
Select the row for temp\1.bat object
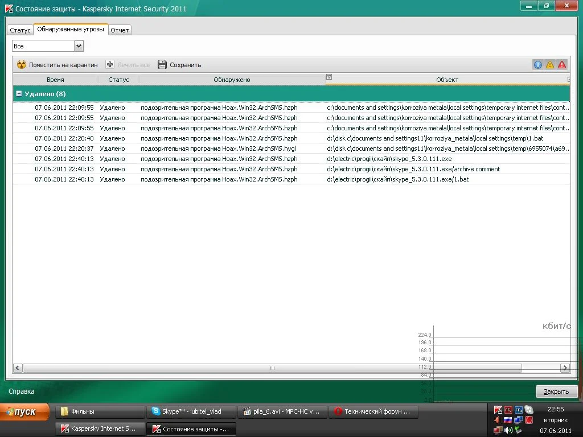pos(291,138)
